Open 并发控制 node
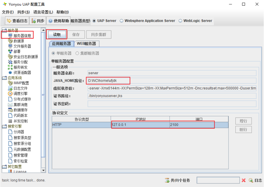The image size is (264, 187). click(x=18, y=121)
